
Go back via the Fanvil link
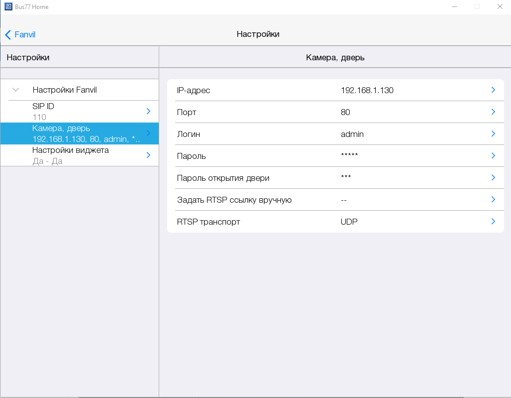coord(25,35)
